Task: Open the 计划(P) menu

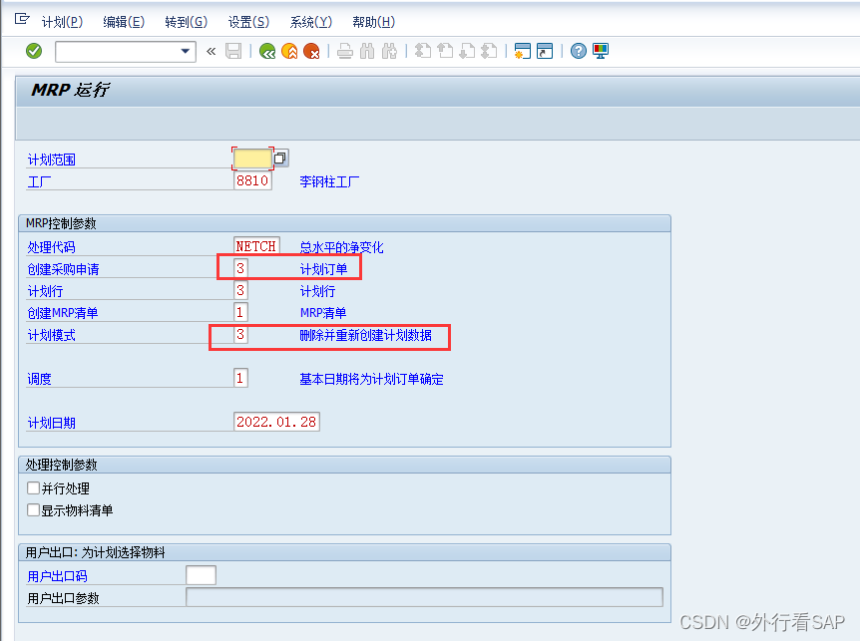Action: click(x=62, y=22)
